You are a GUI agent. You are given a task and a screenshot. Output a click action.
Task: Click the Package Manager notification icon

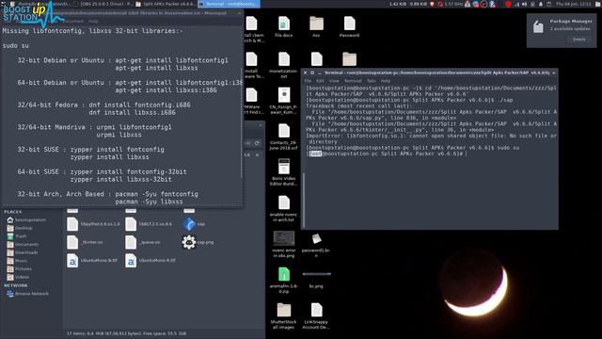coord(538,26)
